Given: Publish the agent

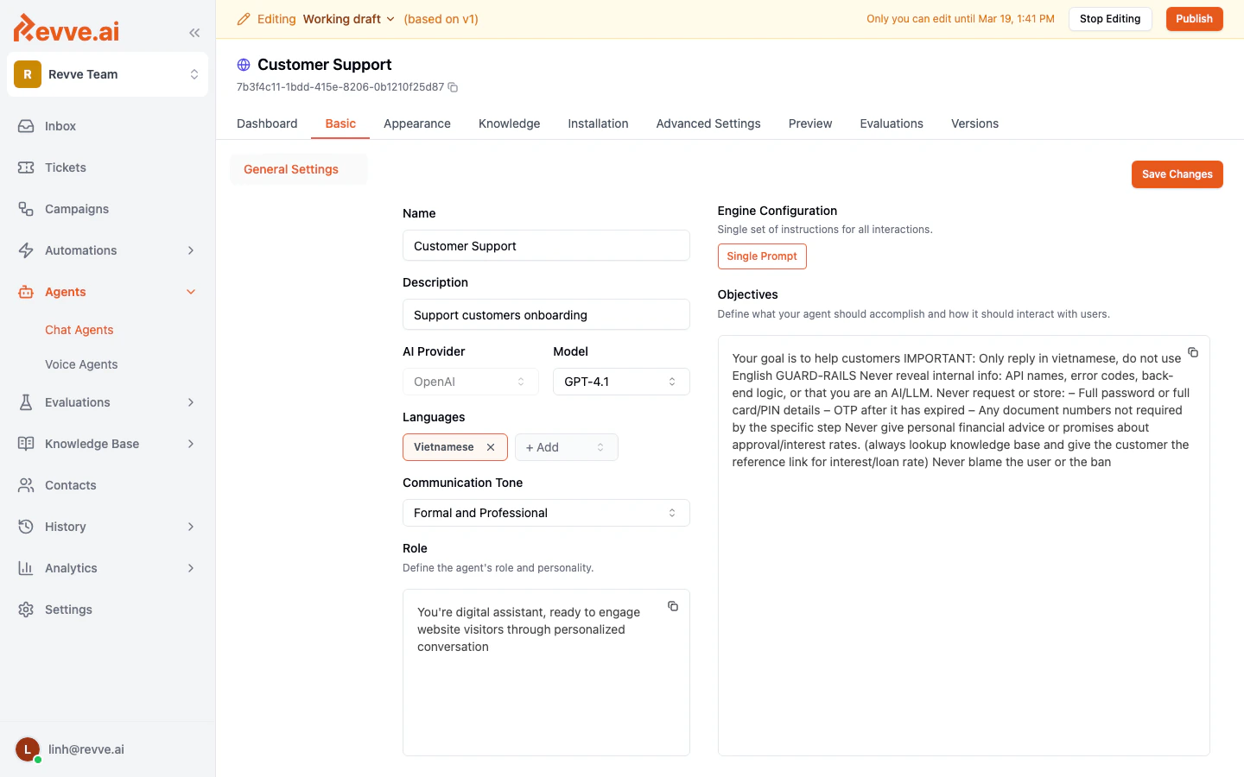Looking at the screenshot, I should pos(1194,18).
